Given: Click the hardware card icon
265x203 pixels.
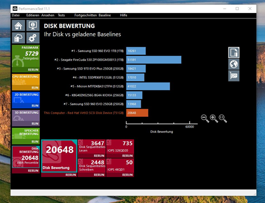Looking at the screenshot, I should pyautogui.click(x=234, y=75).
